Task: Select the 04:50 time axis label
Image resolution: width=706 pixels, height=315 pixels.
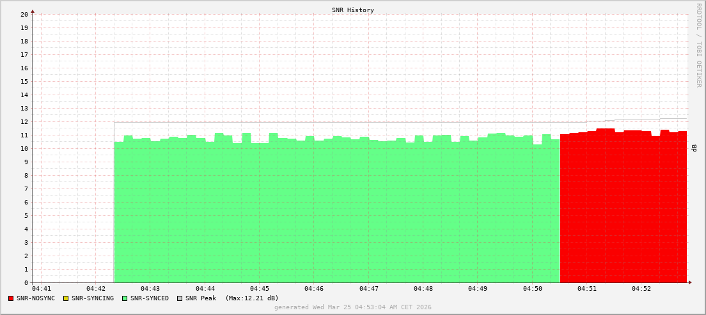Action: click(532, 289)
